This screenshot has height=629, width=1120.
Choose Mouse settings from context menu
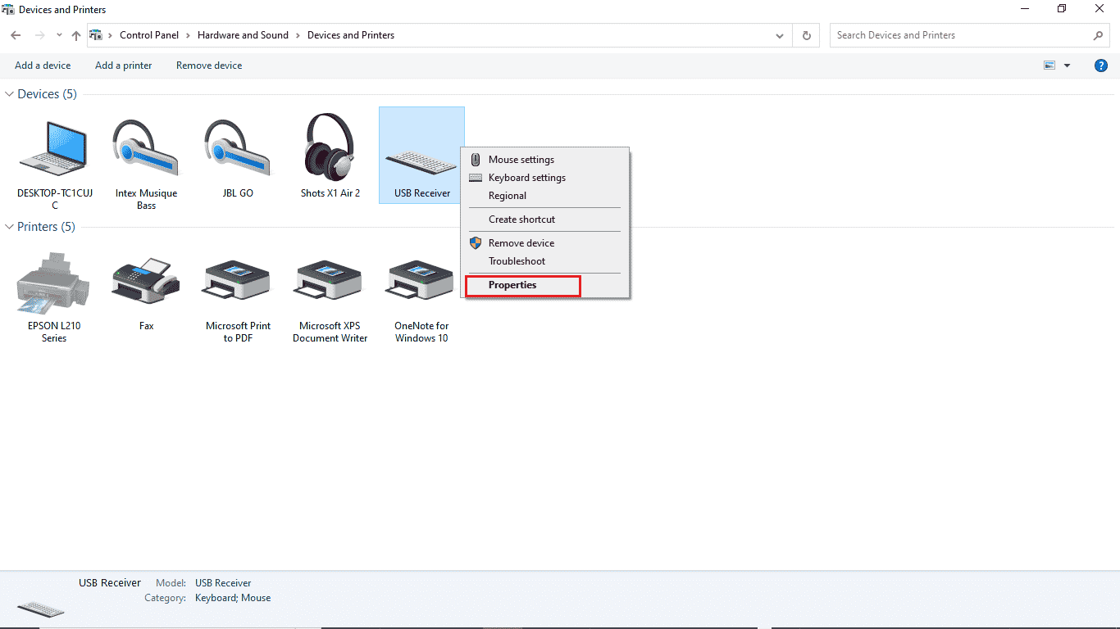(x=544, y=160)
